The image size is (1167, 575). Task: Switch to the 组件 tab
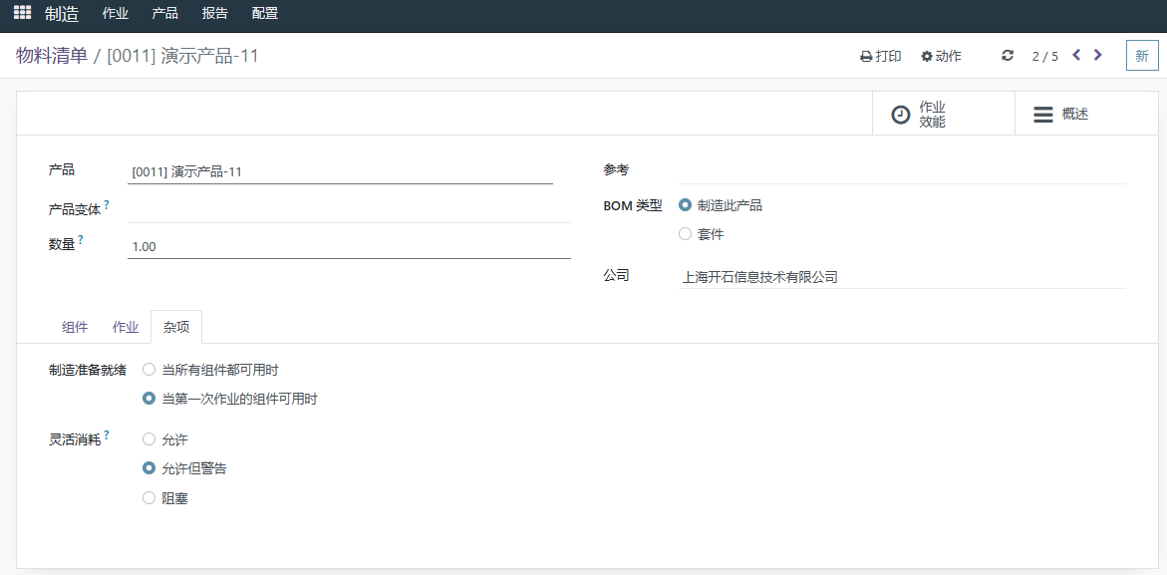(75, 327)
